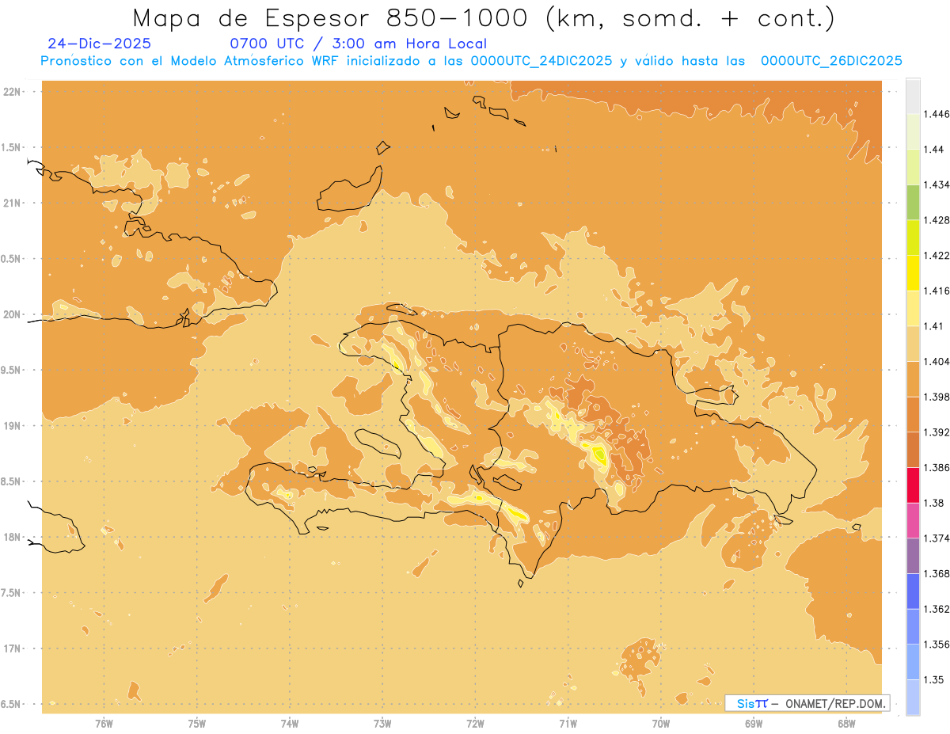
Task: Select the date text '24-Dic-2025'
Action: click(99, 44)
